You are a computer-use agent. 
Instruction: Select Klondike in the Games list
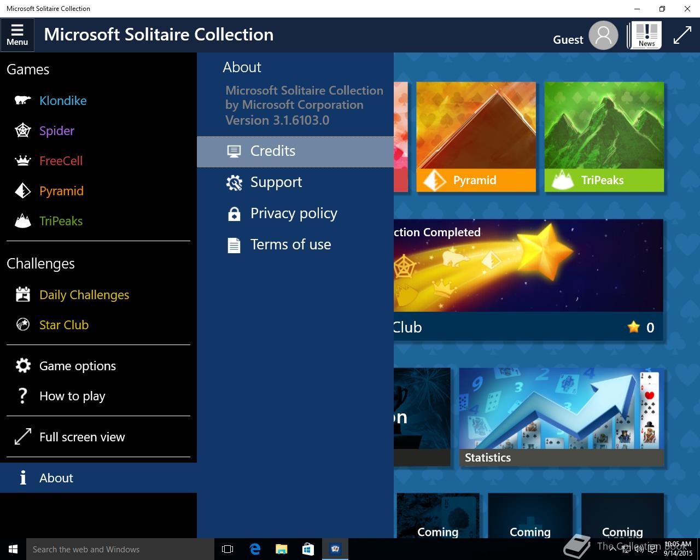[x=98, y=101]
